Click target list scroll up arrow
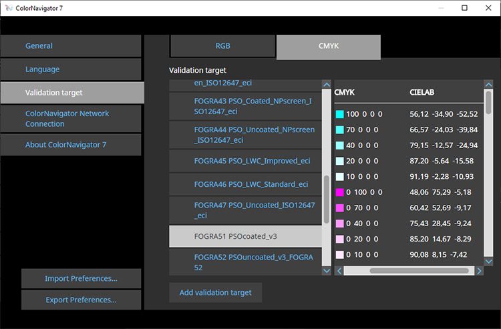The width and height of the screenshot is (501, 329). [x=327, y=85]
